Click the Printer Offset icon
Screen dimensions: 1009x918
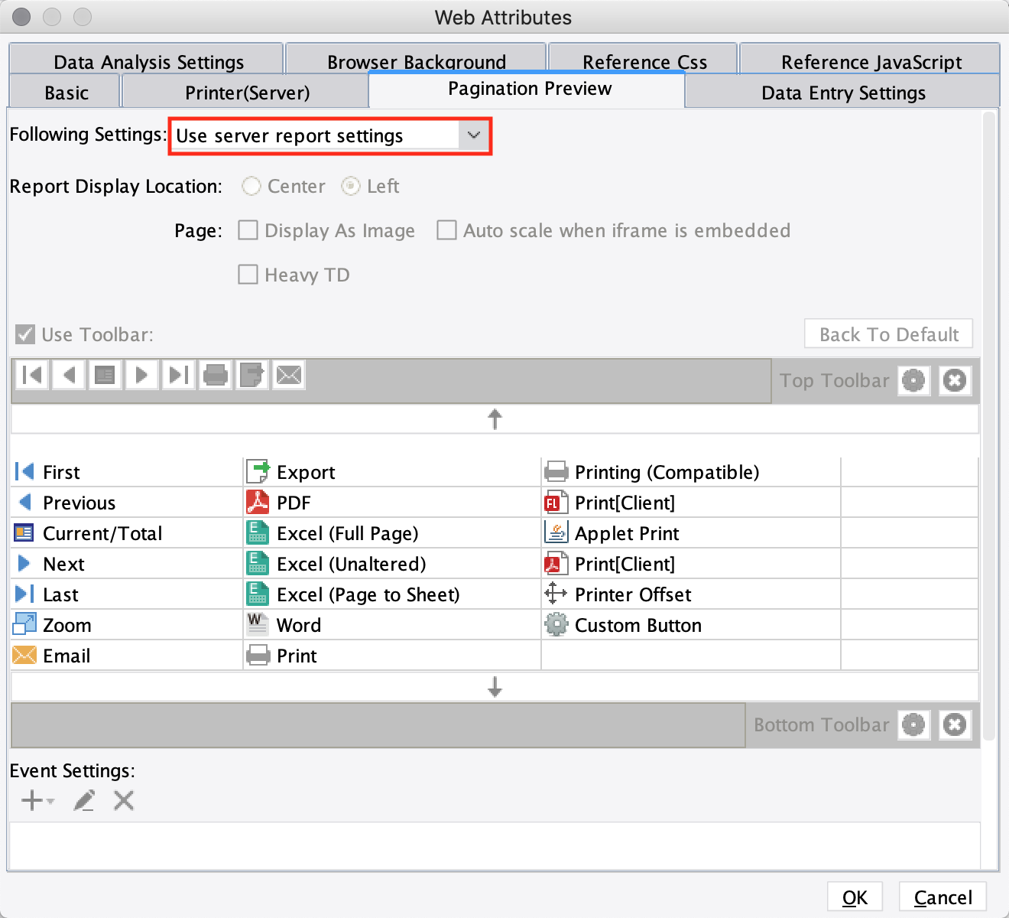(x=556, y=594)
